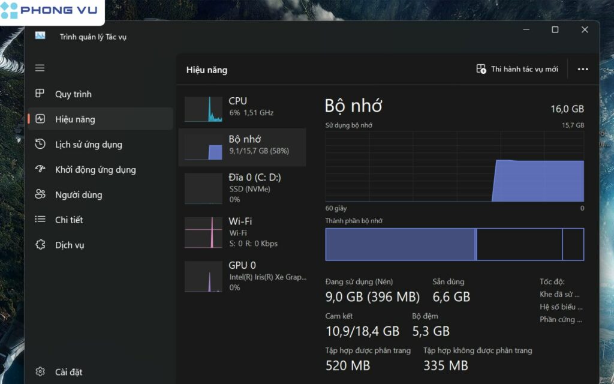Select the CPU performance thumbnail graph

pos(204,109)
